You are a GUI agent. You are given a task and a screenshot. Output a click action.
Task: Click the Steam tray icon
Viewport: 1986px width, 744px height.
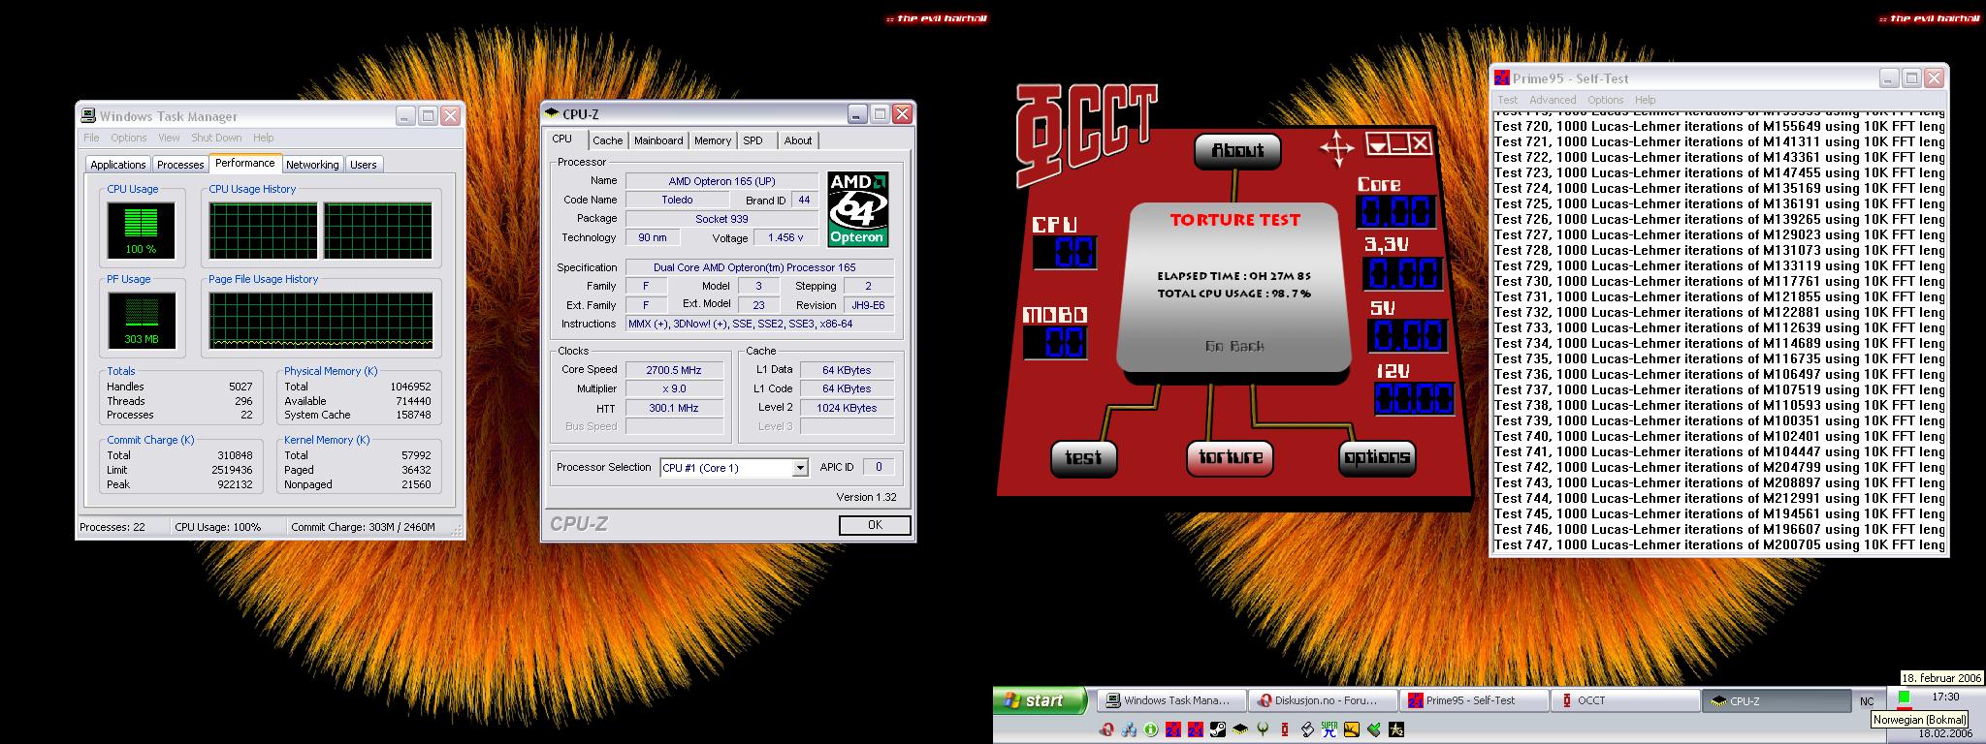(1218, 729)
